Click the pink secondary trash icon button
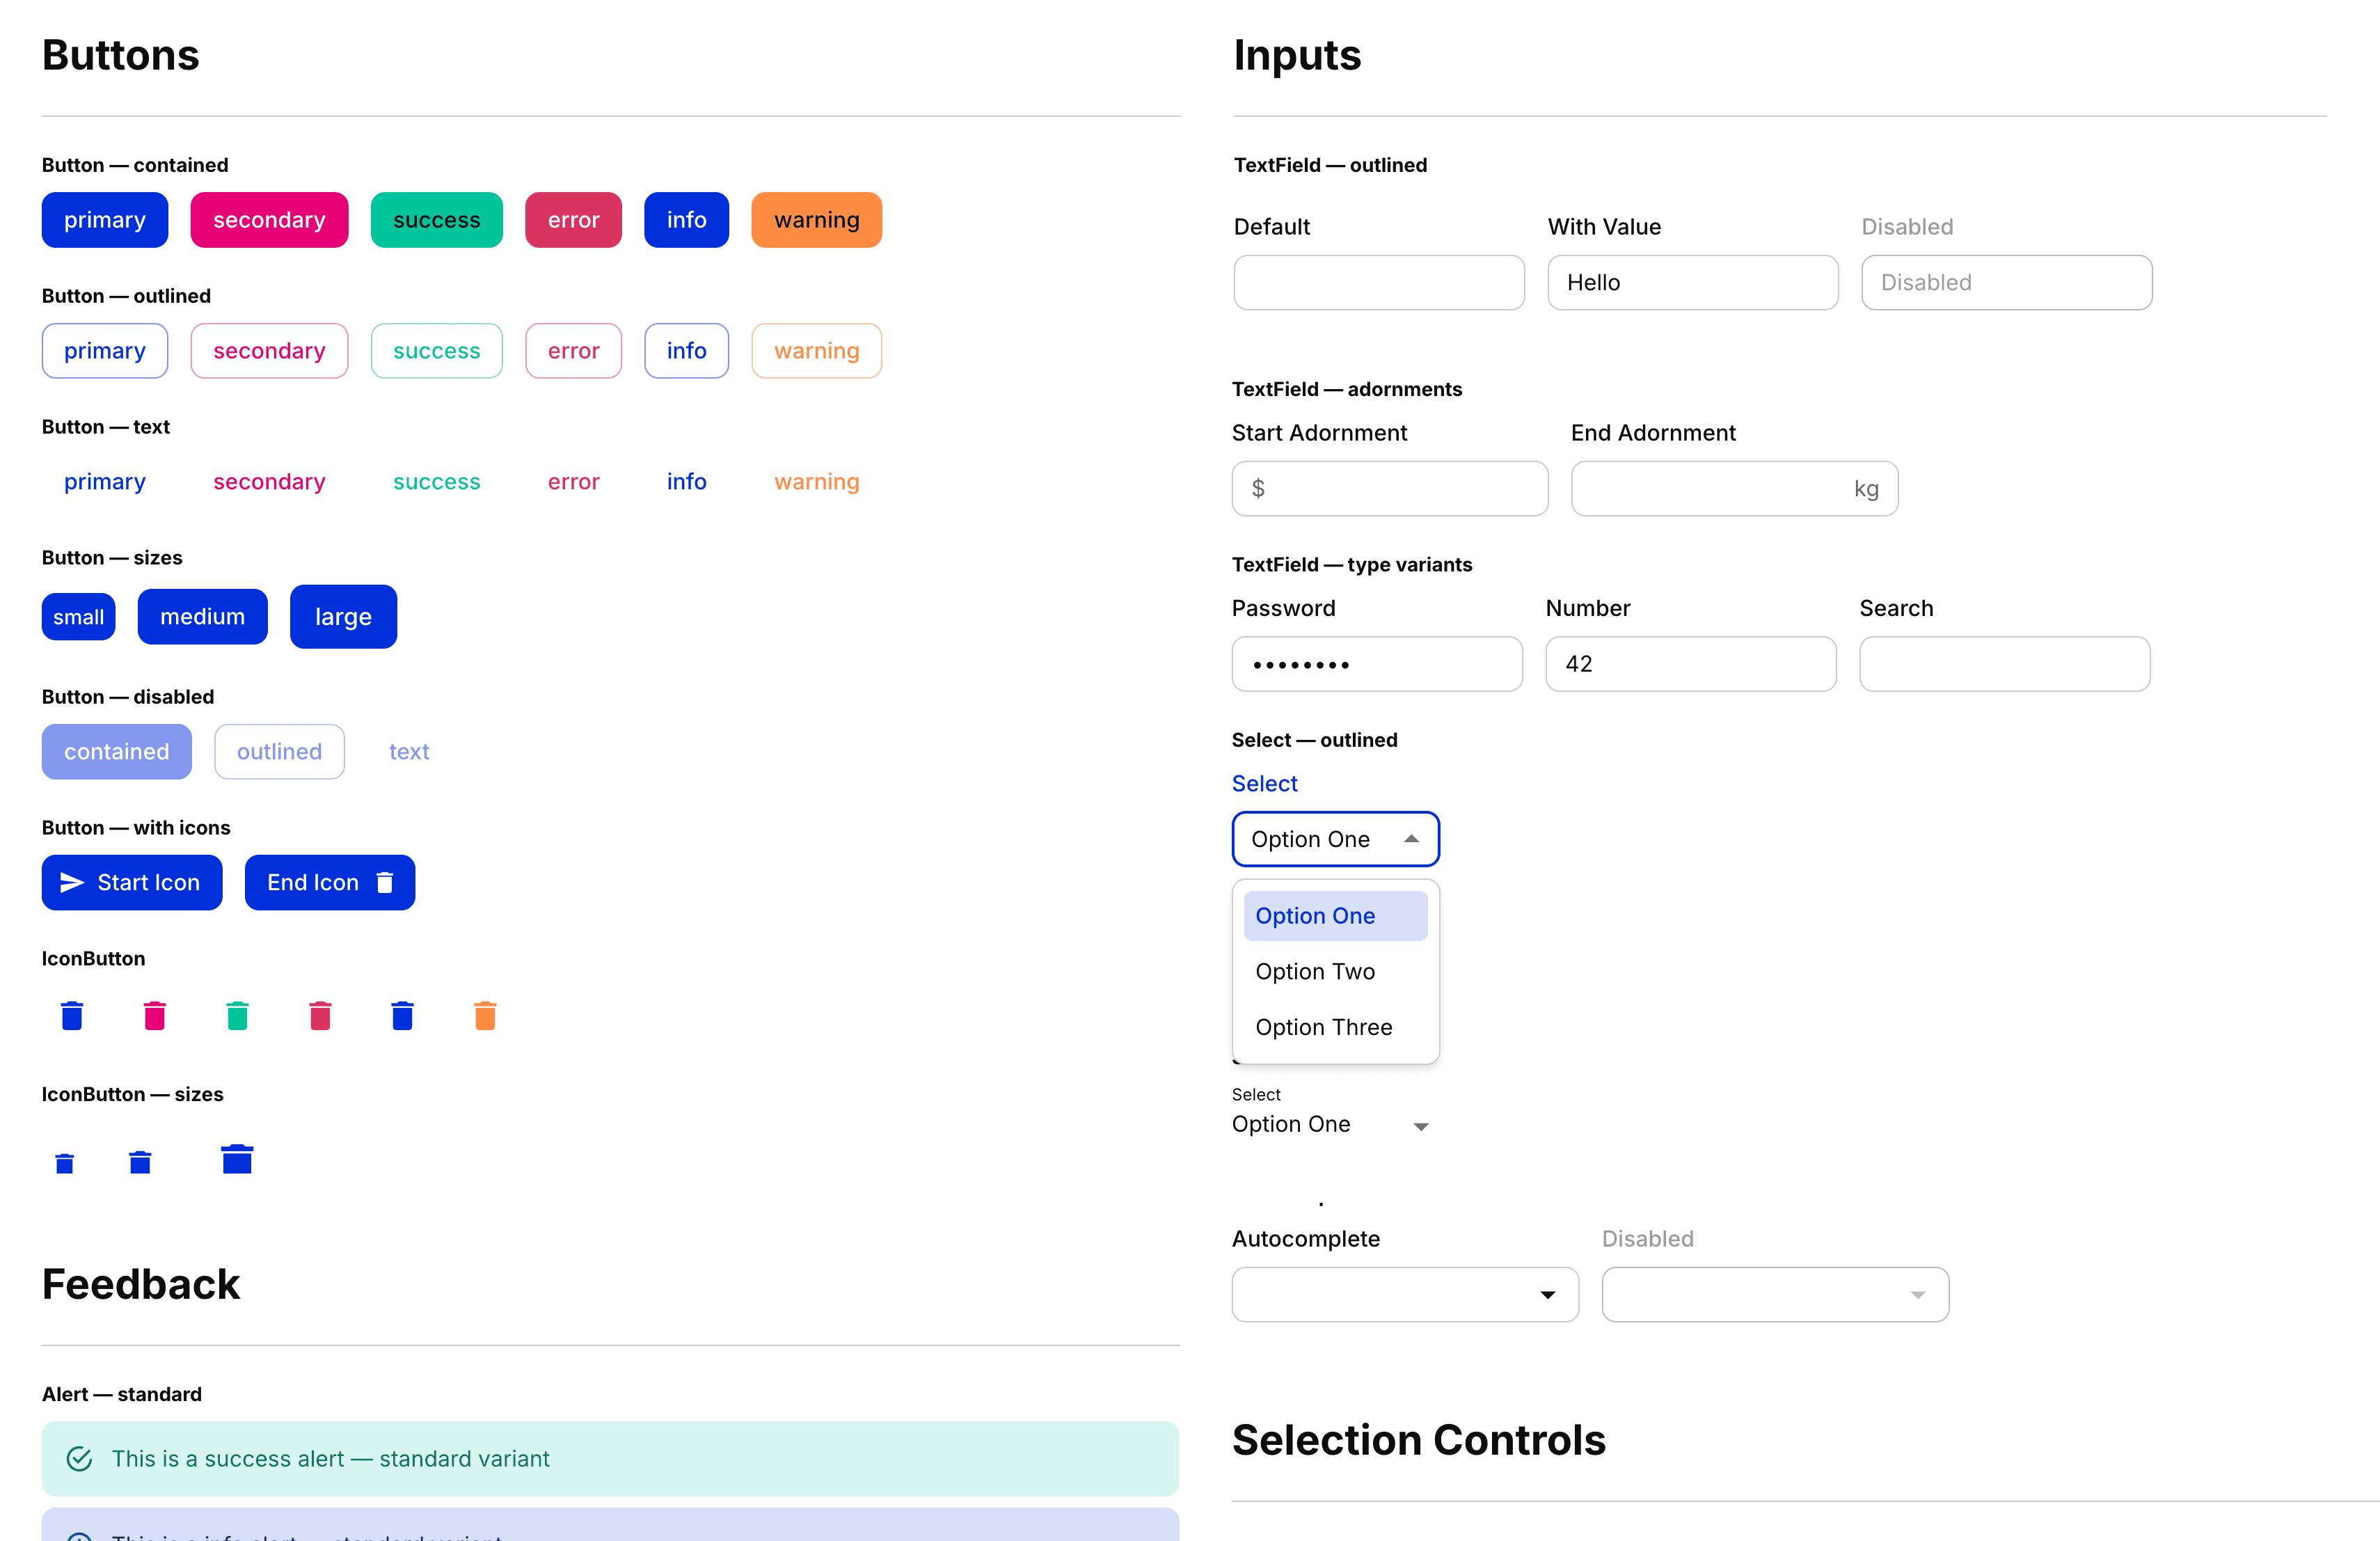Image resolution: width=2380 pixels, height=1541 pixels. point(154,1015)
